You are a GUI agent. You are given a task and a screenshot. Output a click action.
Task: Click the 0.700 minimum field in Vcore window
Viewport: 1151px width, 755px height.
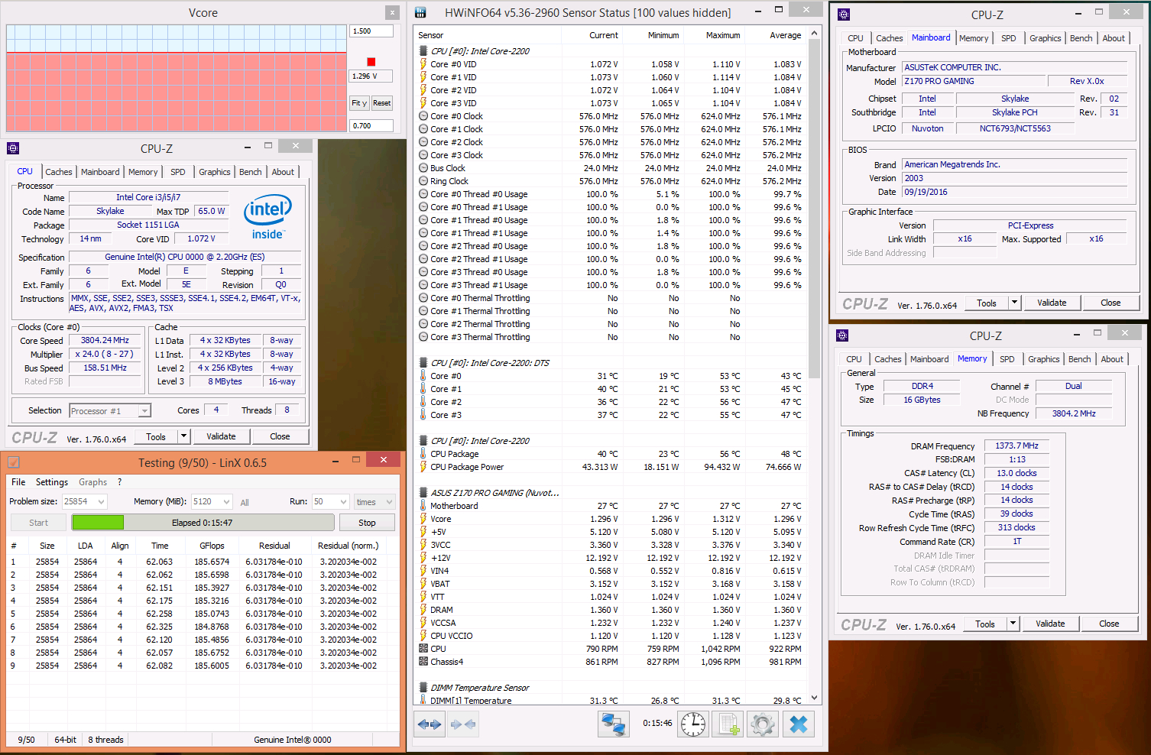click(x=371, y=125)
